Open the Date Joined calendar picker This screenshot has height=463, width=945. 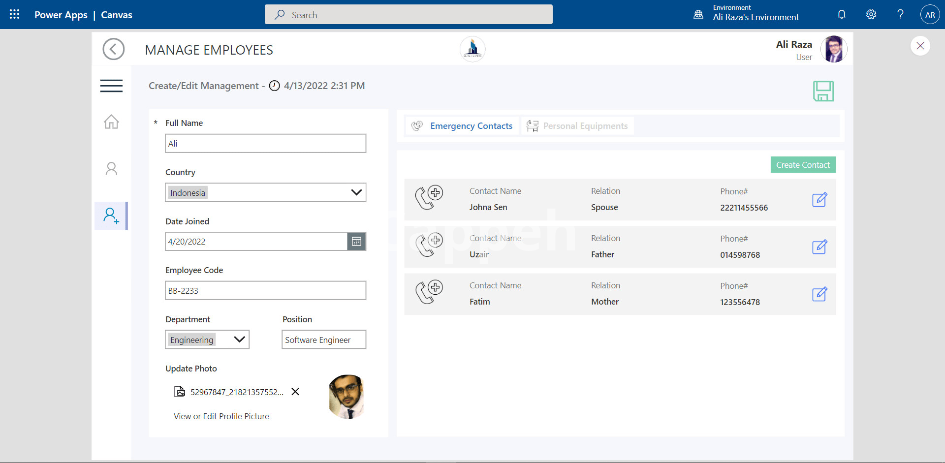(x=356, y=242)
